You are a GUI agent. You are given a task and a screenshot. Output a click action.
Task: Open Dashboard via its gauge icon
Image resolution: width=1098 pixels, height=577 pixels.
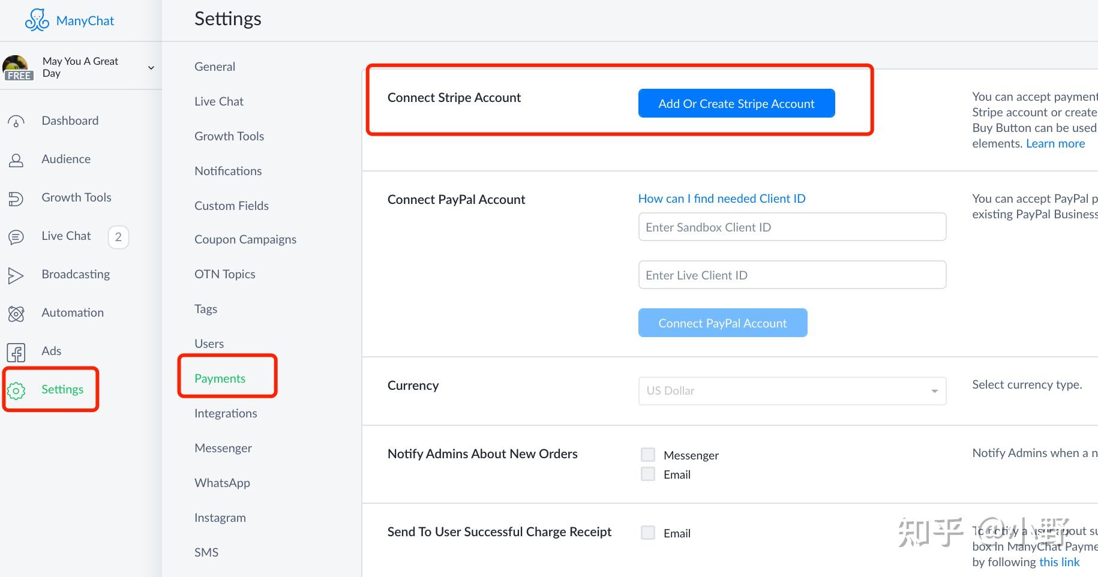click(16, 122)
